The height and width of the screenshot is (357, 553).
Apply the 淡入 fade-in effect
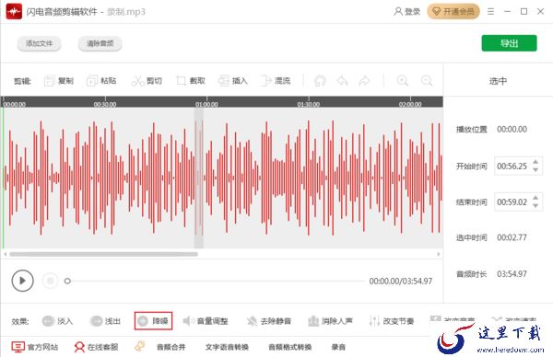pos(57,321)
